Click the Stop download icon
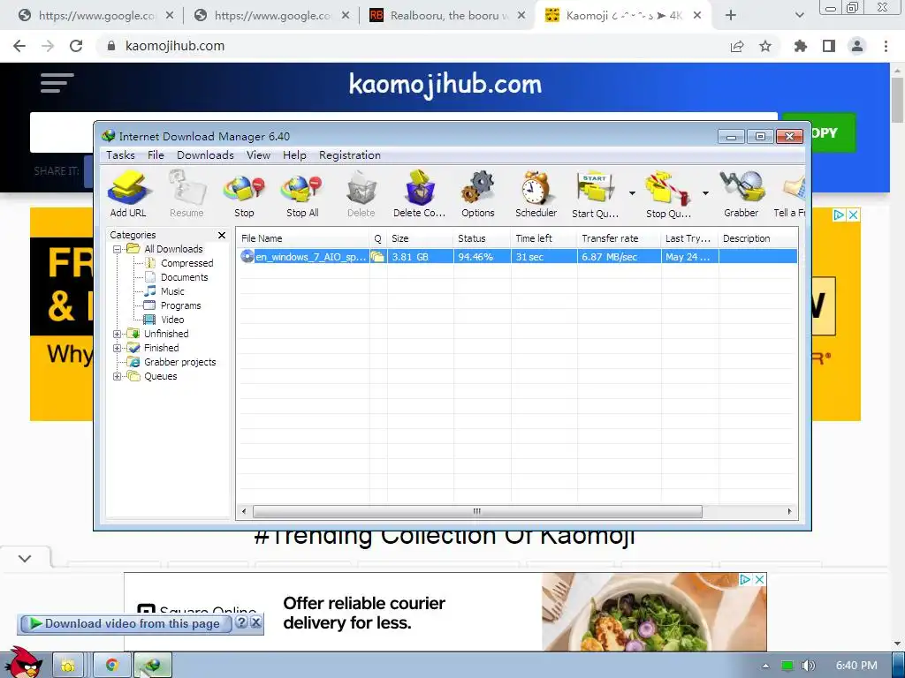 (244, 193)
